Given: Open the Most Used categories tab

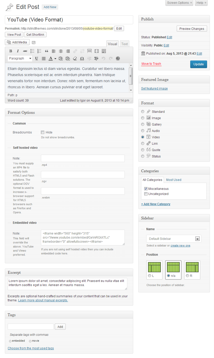Looking at the screenshot, I should tap(174, 180).
